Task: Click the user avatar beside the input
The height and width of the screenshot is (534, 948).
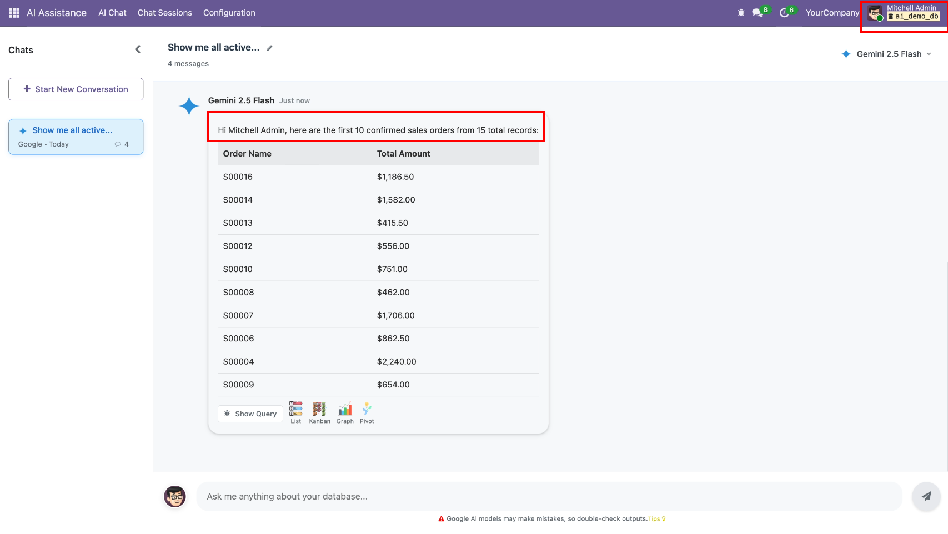Action: pos(175,496)
